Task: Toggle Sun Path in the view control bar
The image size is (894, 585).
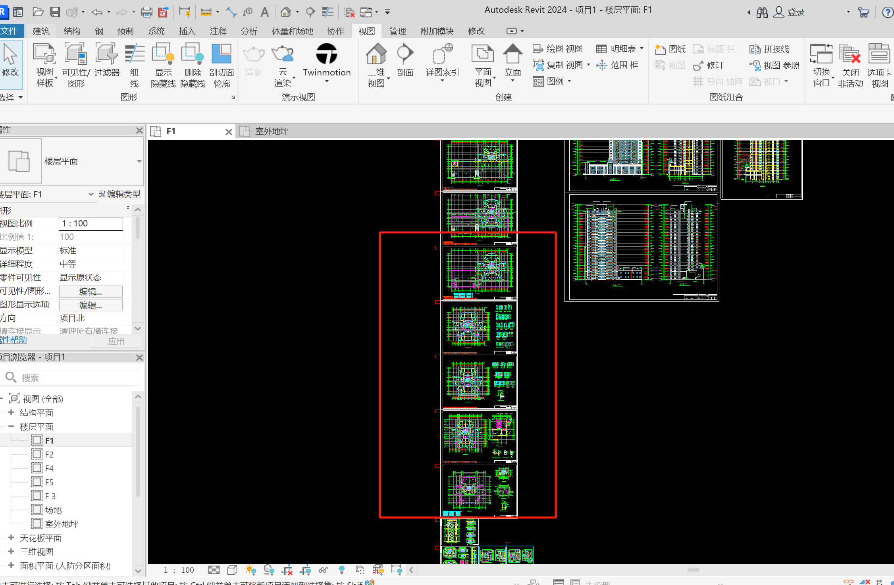Action: click(250, 570)
